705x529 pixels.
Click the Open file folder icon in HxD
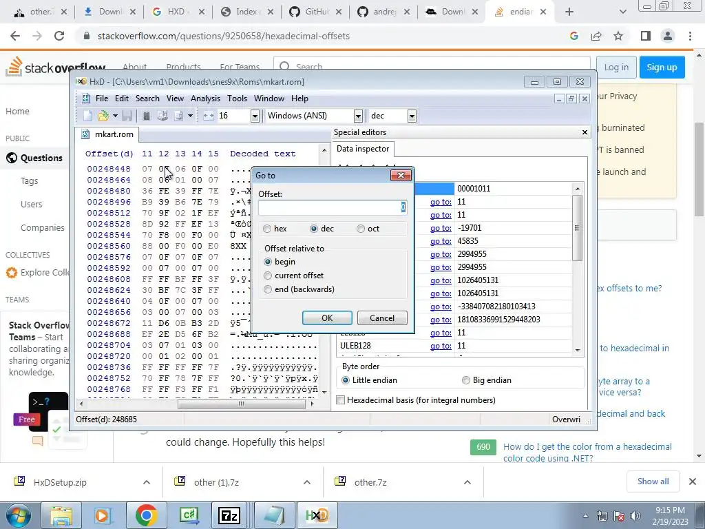tap(103, 116)
